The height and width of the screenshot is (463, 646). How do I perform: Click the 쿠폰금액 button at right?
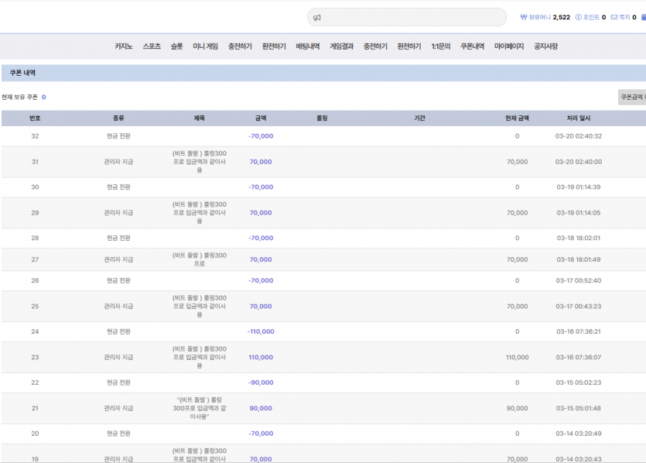point(632,98)
